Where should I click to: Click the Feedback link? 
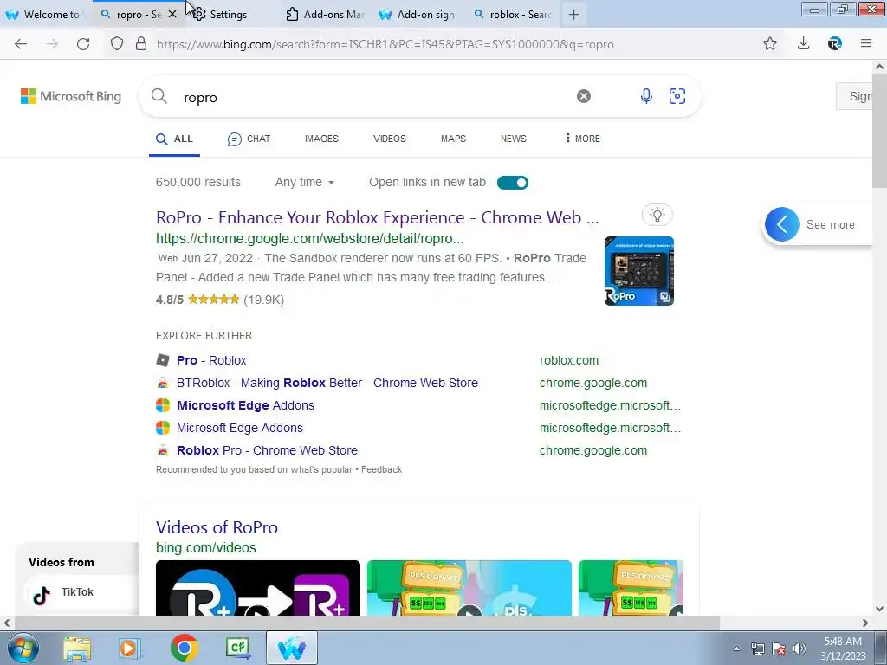(381, 469)
